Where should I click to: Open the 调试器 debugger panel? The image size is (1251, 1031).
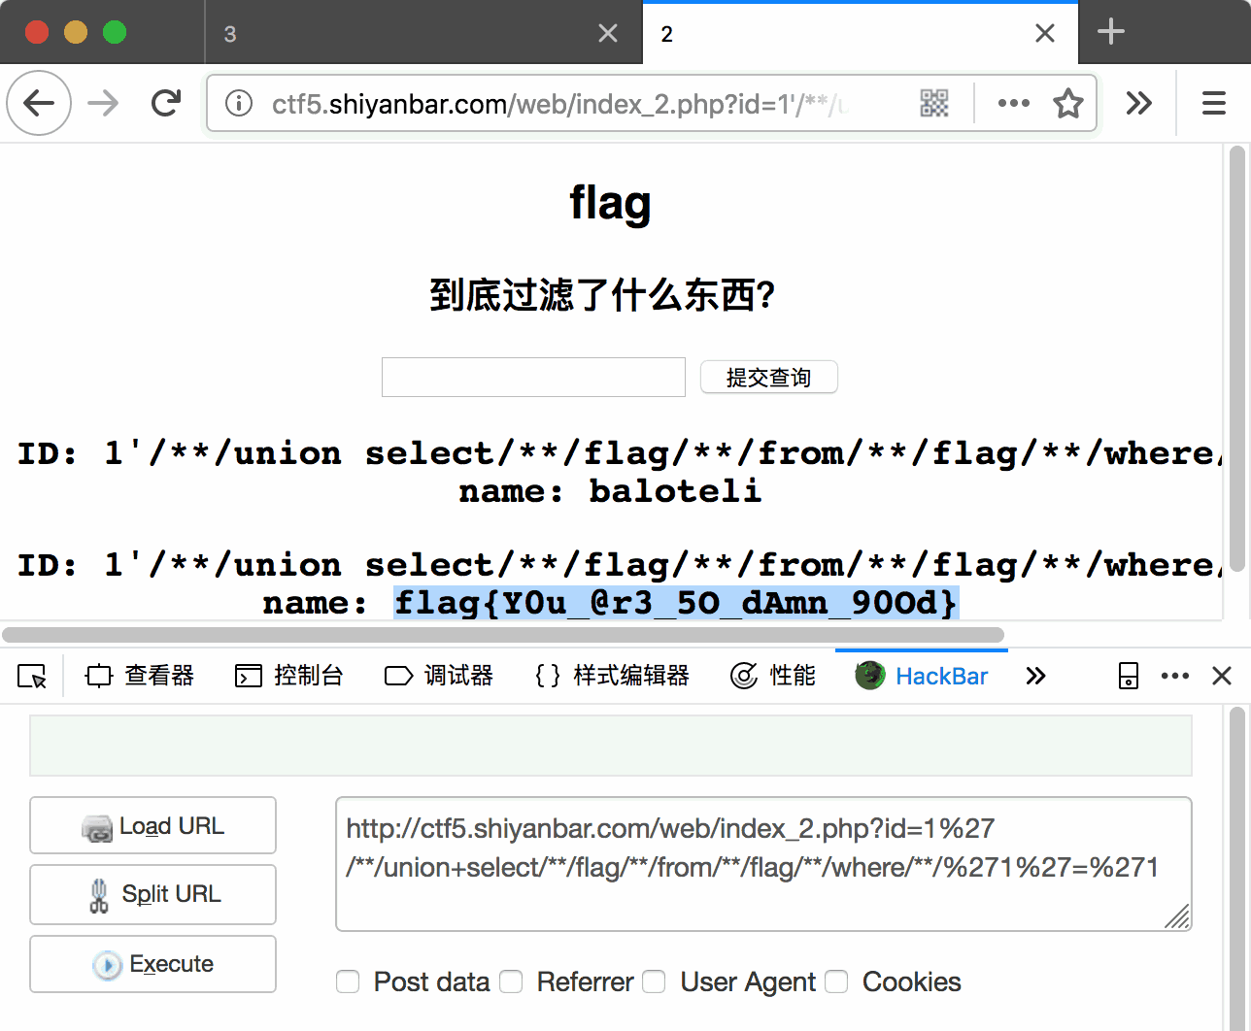point(439,676)
